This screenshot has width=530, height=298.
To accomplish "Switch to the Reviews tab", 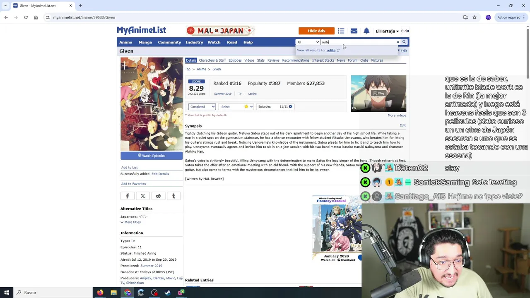I will (x=273, y=60).
